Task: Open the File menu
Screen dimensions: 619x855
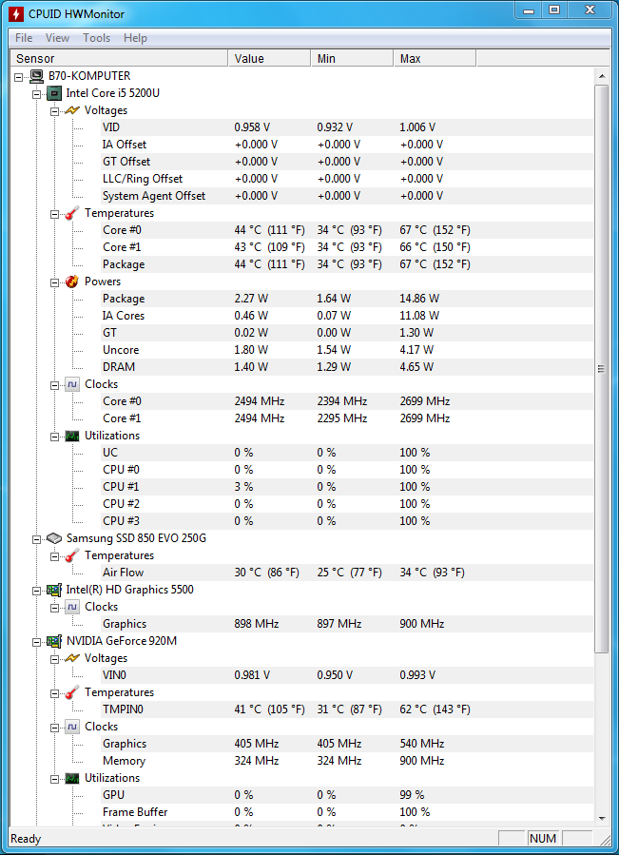Action: click(24, 38)
